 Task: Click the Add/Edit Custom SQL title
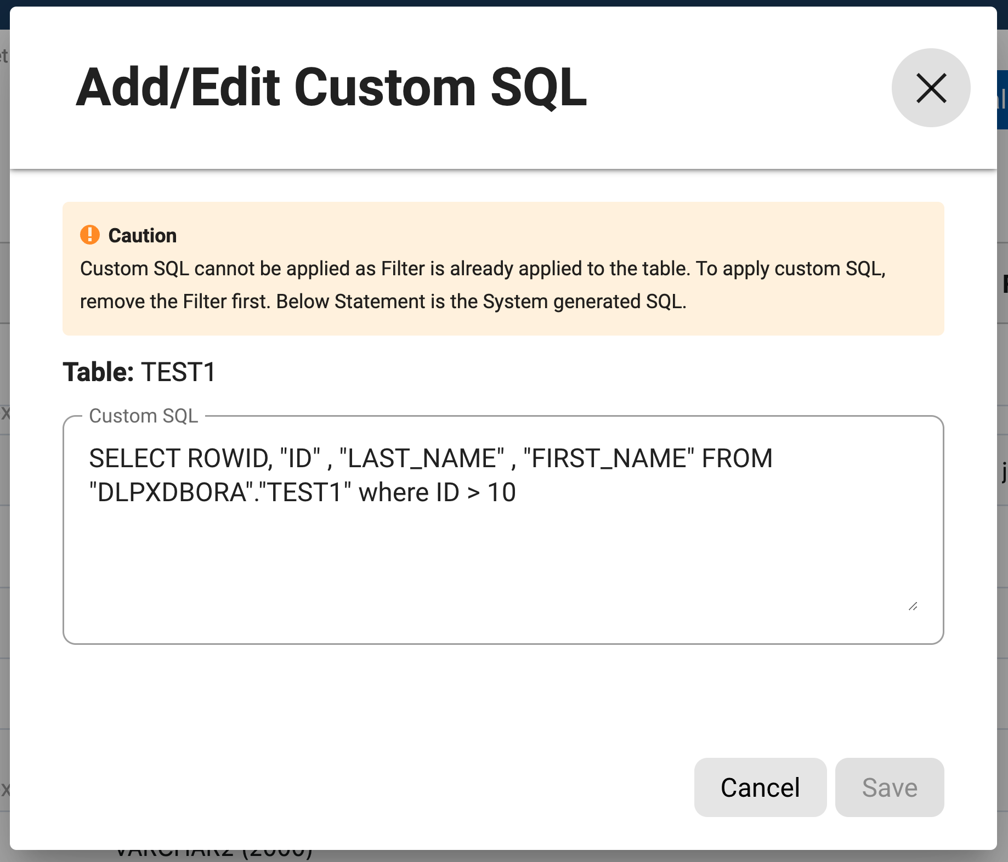331,88
